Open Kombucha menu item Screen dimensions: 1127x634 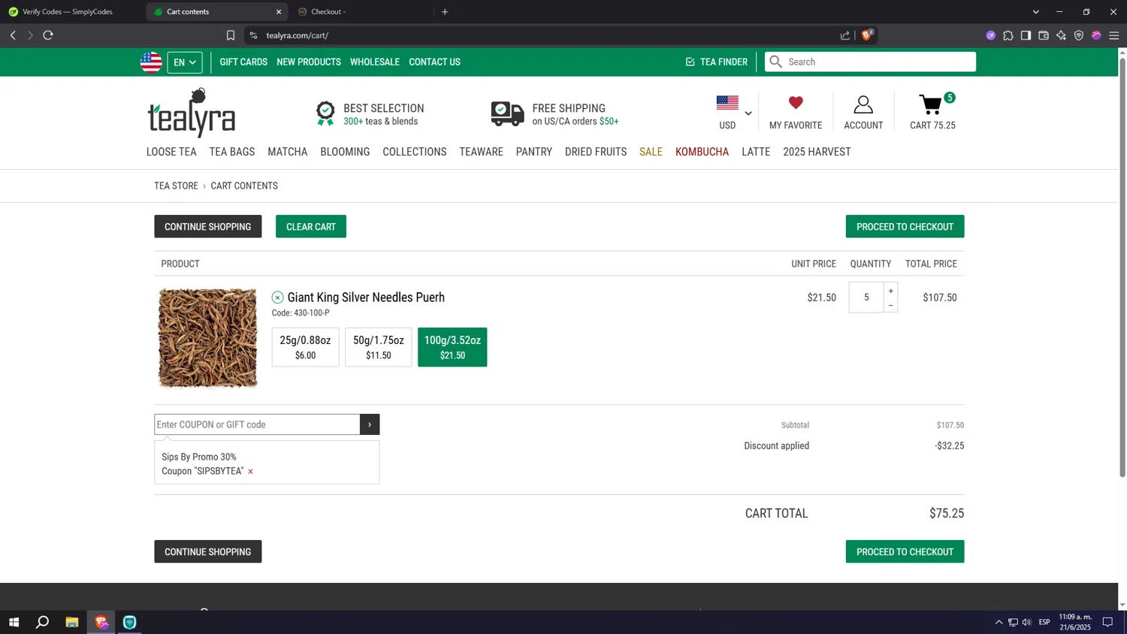click(702, 152)
